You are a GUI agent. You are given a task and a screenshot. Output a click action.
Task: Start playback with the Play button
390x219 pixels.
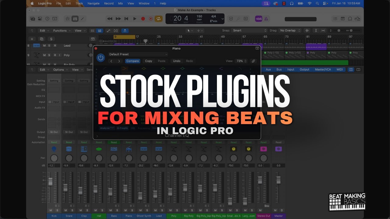coord(134,19)
